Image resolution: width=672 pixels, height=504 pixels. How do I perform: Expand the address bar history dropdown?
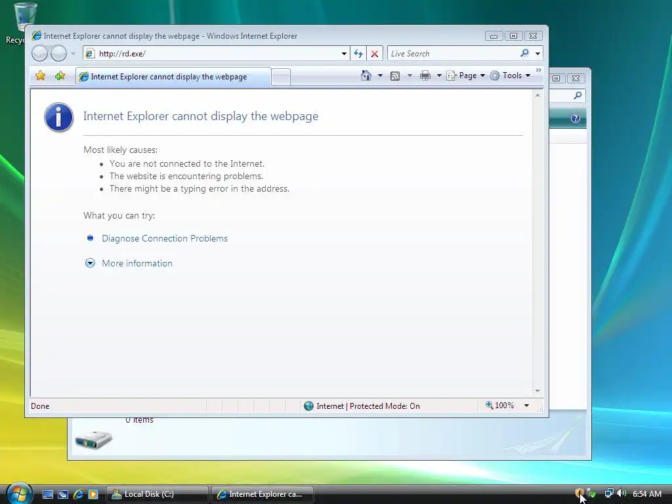pyautogui.click(x=344, y=54)
